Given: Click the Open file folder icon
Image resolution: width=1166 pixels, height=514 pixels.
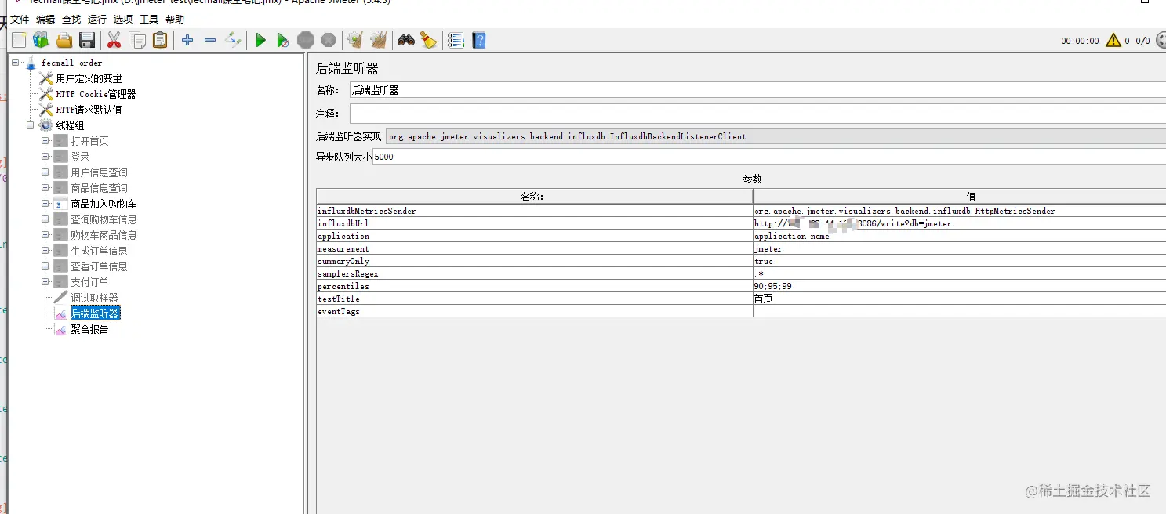Looking at the screenshot, I should tap(64, 40).
